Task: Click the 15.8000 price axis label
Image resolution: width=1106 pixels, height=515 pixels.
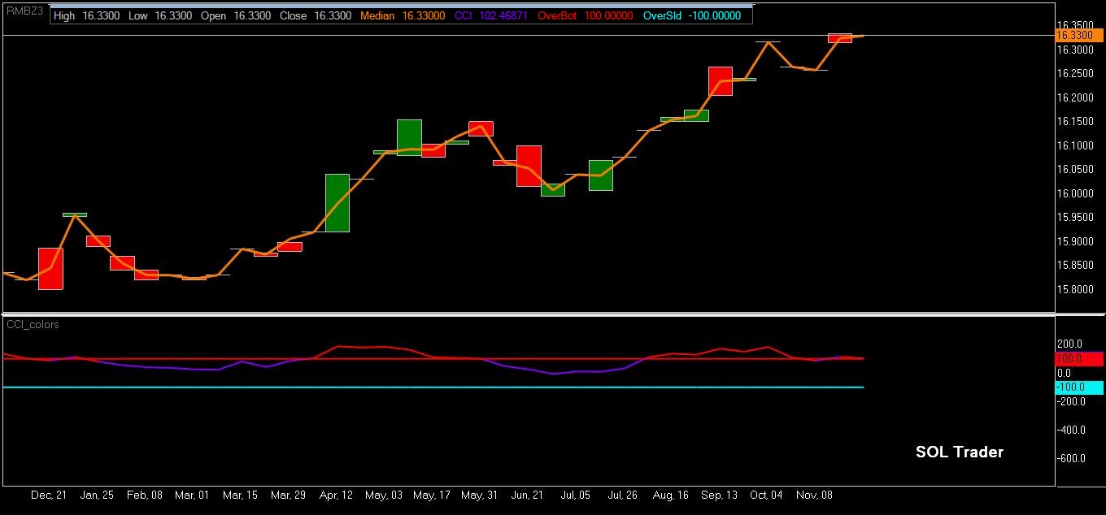Action: tap(1074, 289)
